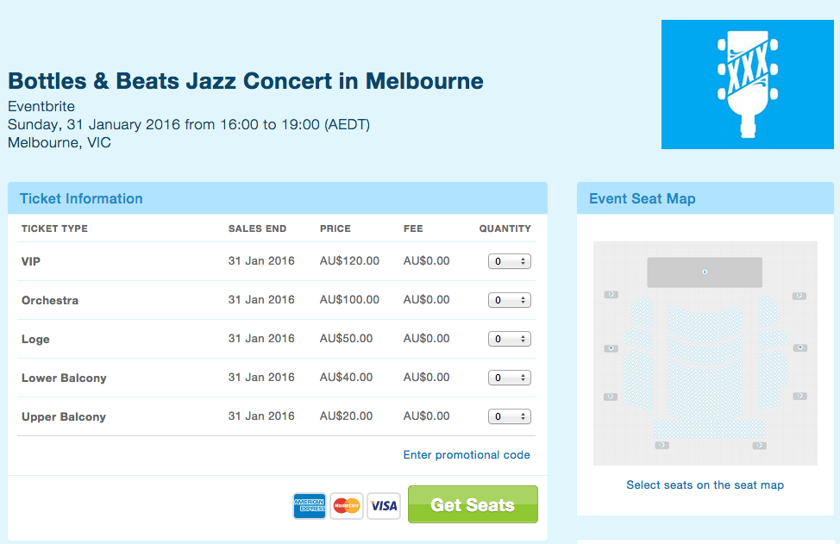Open the Upper Balcony quantity dropdown

click(x=510, y=416)
